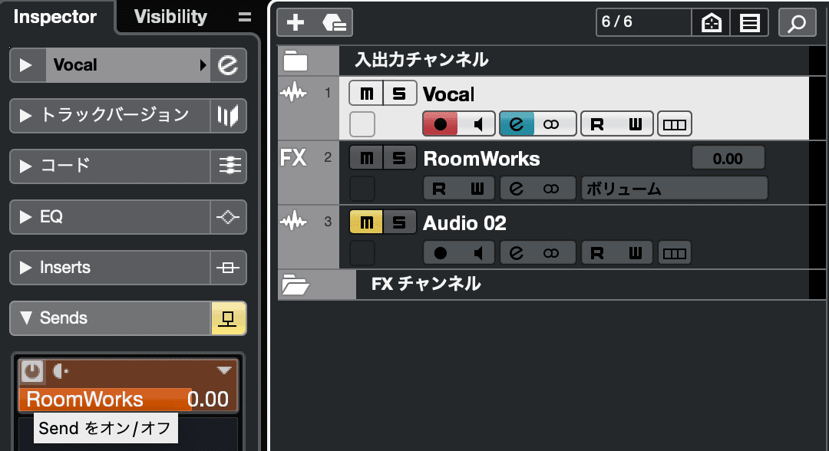This screenshot has height=451, width=829.
Task: Click the Inserts bypass icon
Action: 228,268
